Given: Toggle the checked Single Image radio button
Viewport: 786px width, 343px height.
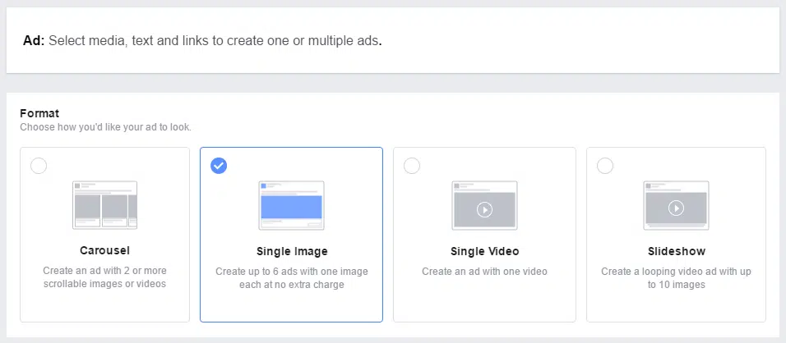Looking at the screenshot, I should point(219,166).
